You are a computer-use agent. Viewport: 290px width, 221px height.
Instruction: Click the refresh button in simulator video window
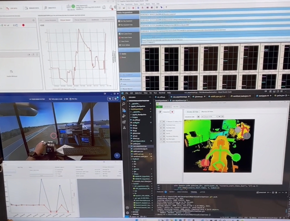(117, 155)
